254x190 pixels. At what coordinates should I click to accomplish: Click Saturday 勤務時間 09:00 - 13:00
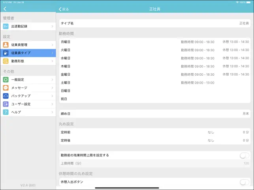(x=198, y=83)
